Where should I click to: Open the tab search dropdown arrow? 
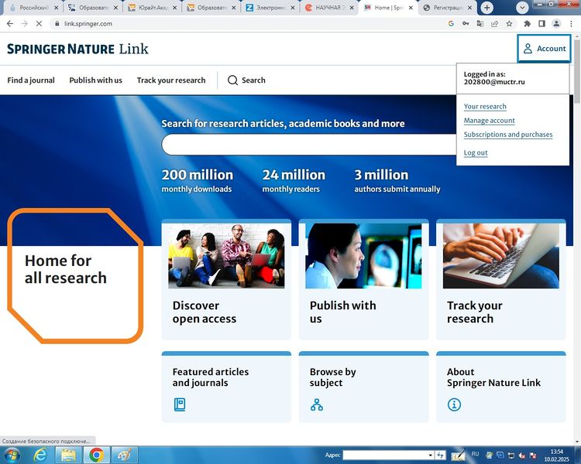coord(522,8)
